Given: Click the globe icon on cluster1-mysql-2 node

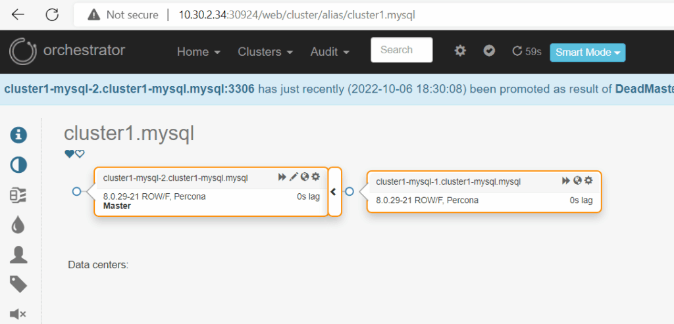Looking at the screenshot, I should (x=305, y=176).
